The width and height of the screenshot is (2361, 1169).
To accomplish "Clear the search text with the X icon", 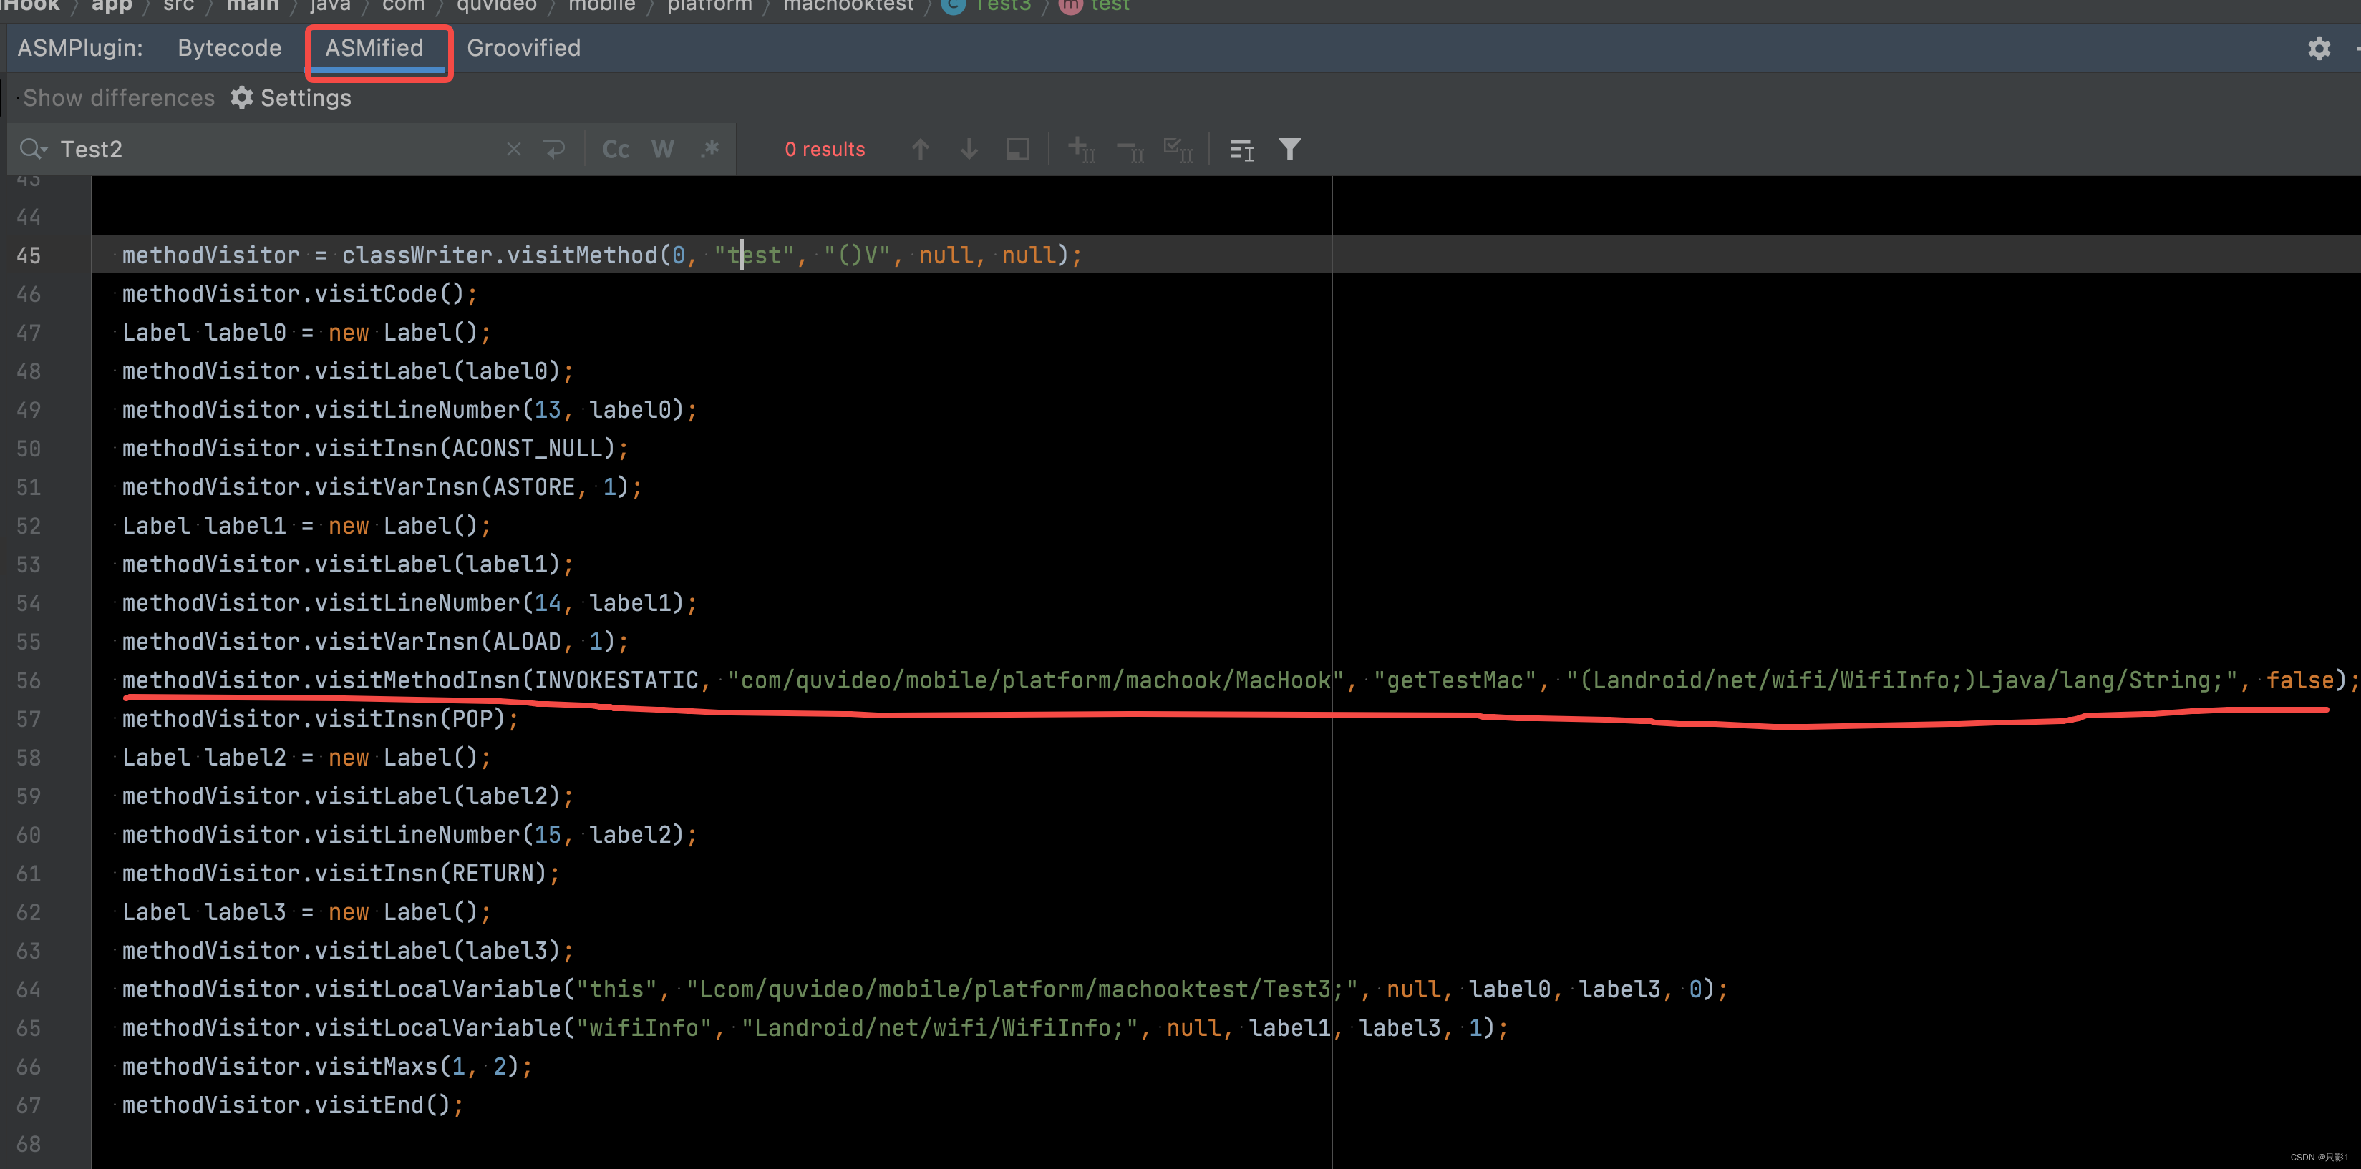I will (514, 150).
